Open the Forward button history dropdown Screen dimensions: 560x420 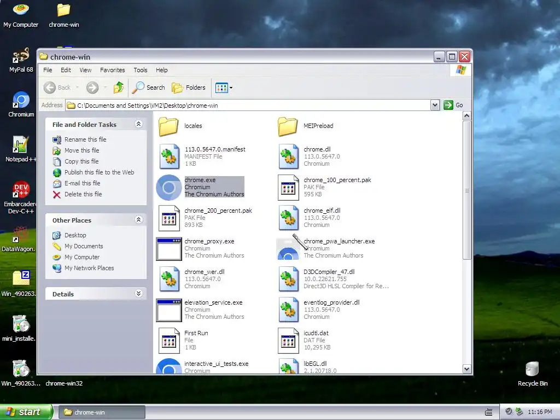pyautogui.click(x=106, y=87)
